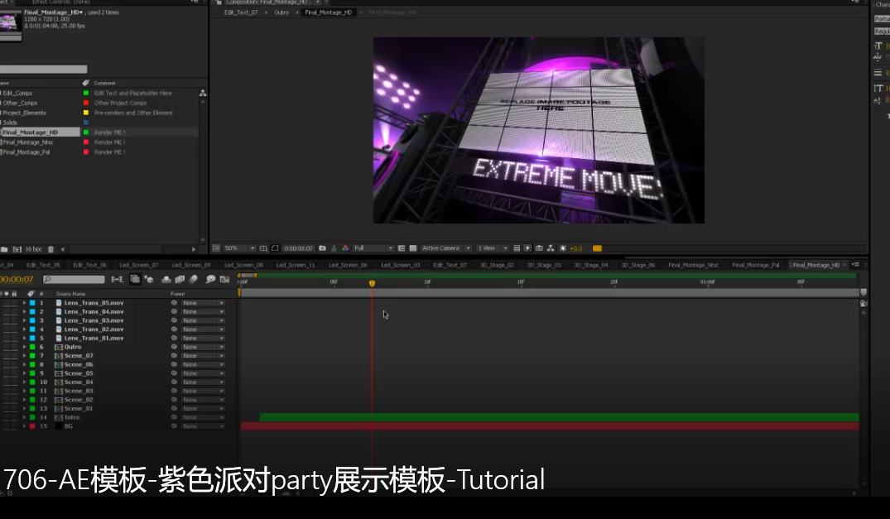890x519 pixels.
Task: Open the comp flowchart icon in viewer footer
Action: point(551,248)
